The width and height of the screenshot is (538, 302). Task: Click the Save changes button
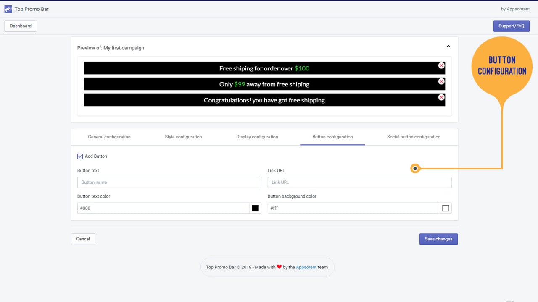point(438,239)
